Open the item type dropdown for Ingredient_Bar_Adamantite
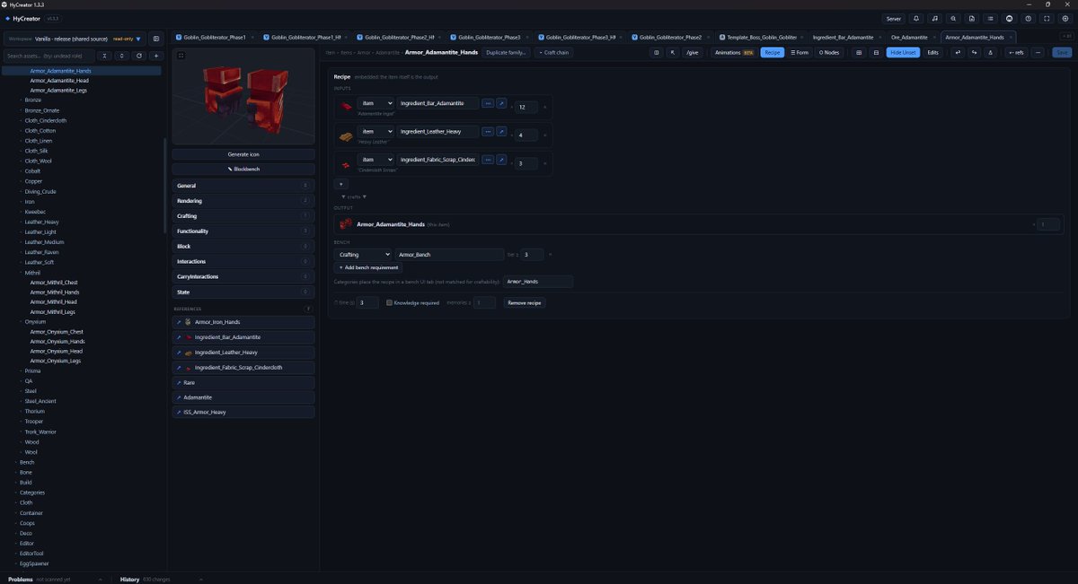This screenshot has width=1078, height=584. click(x=376, y=103)
